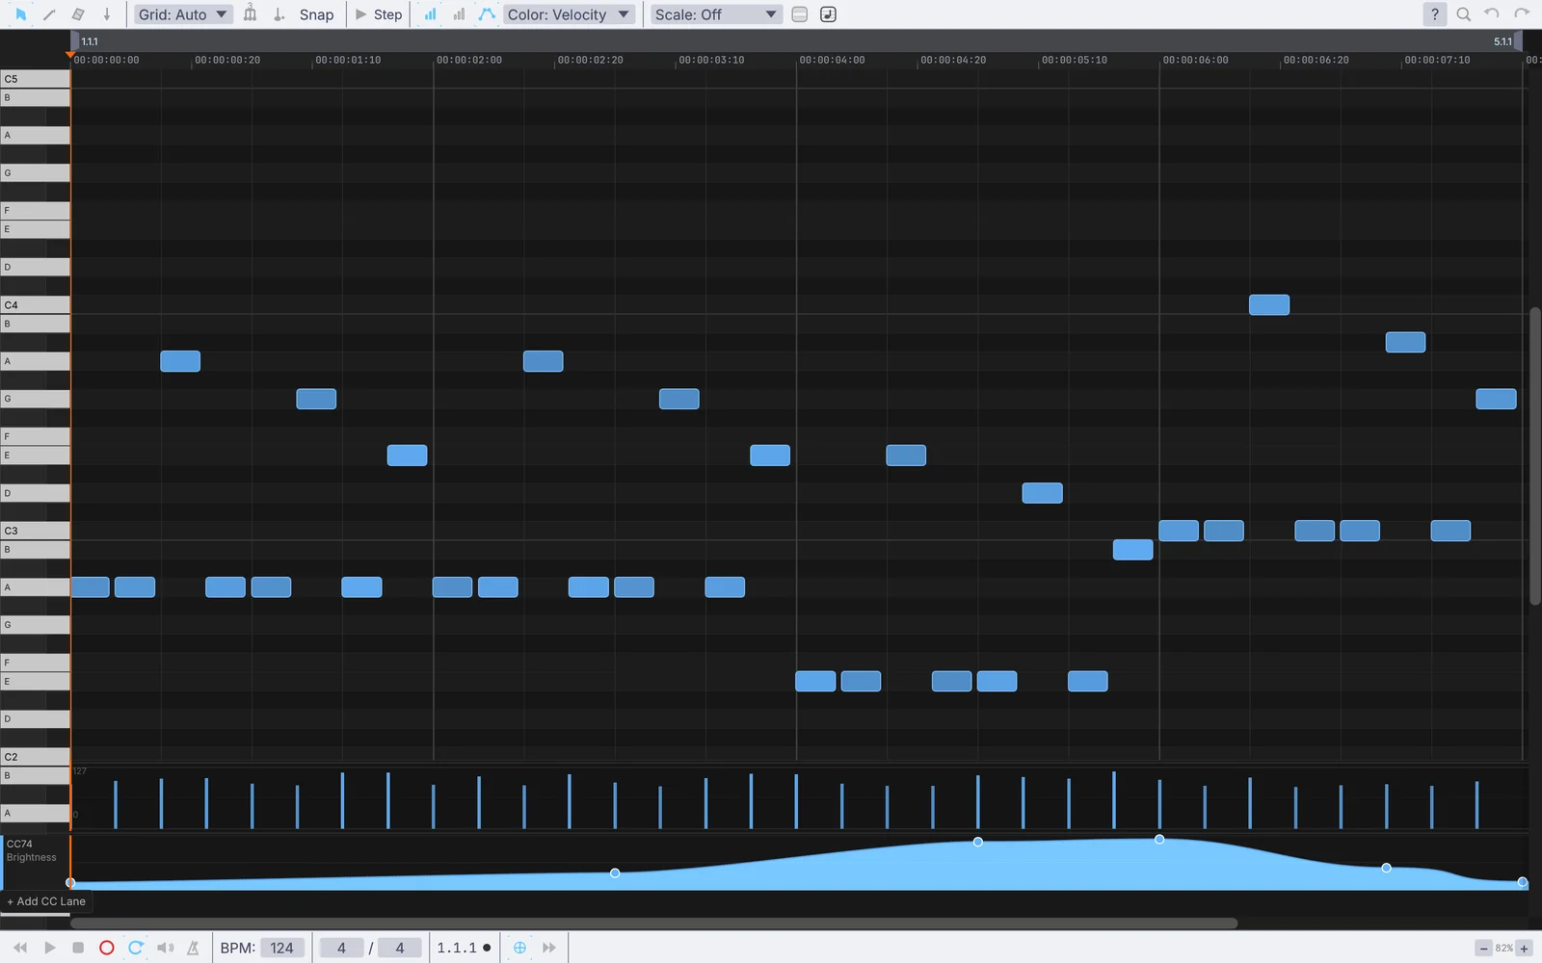
Task: Click the undo arrow icon
Action: coord(1492,13)
